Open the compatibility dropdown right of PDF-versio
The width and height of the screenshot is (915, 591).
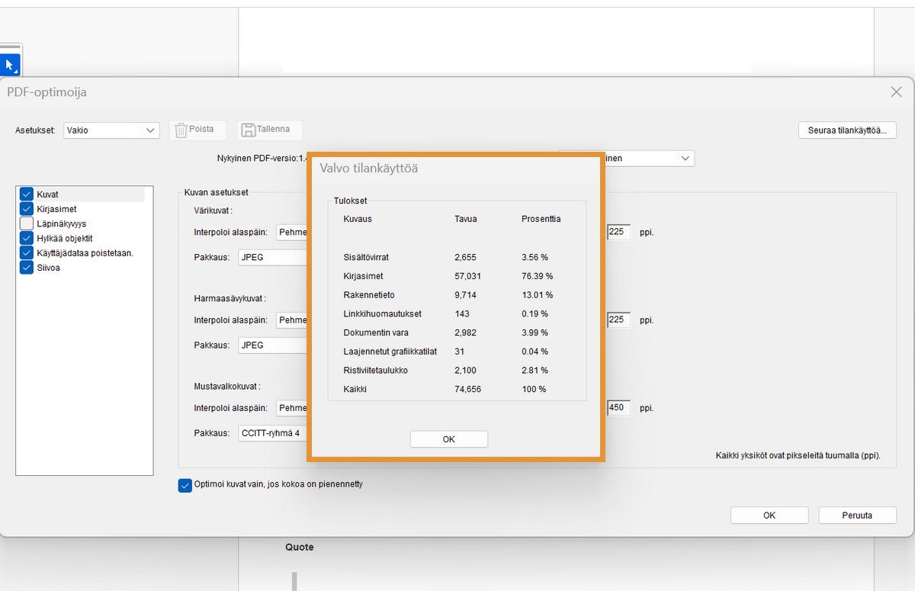point(648,158)
